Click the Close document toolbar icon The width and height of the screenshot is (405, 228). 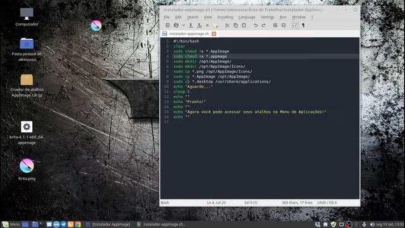tap(207, 25)
